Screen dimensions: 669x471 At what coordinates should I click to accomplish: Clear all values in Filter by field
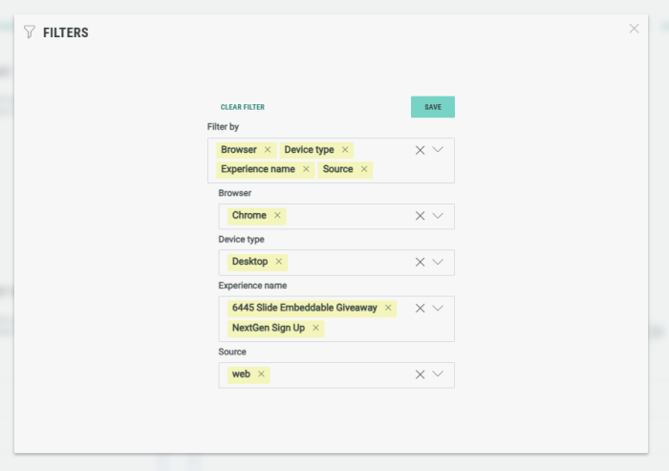click(x=420, y=150)
